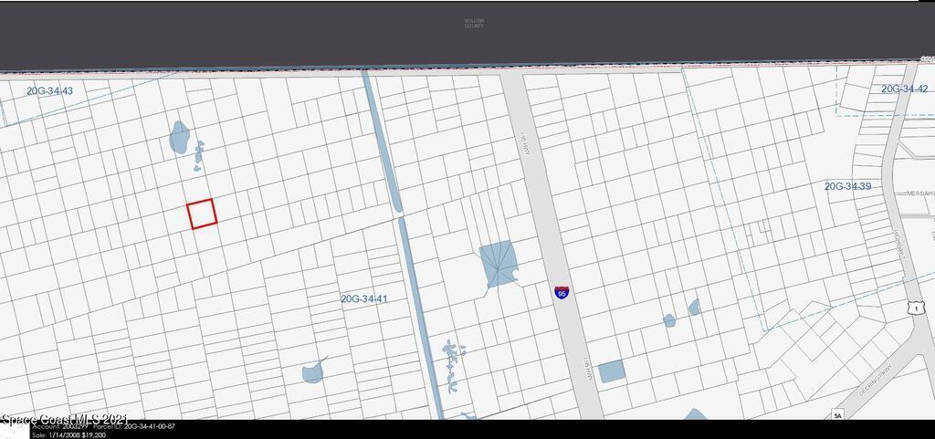
Task: Click the Interstate 95 highway shield
Action: (x=562, y=292)
